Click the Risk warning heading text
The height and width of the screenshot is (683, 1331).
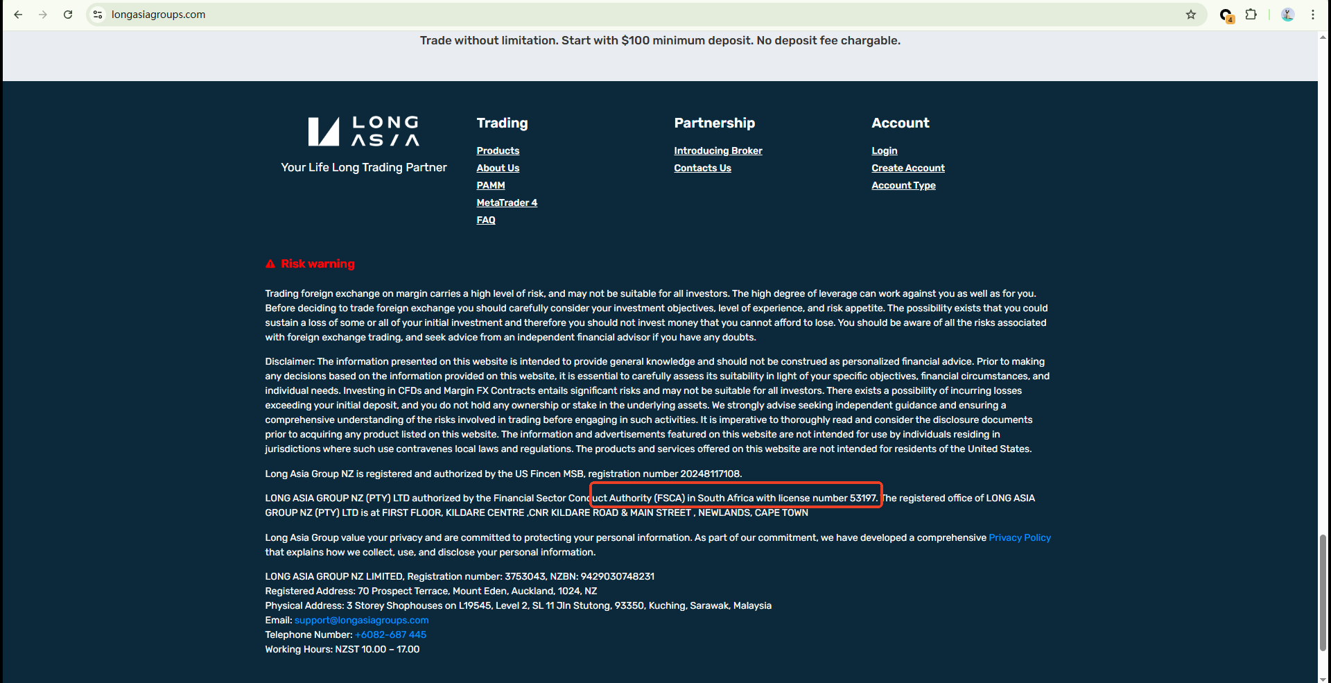click(x=317, y=263)
